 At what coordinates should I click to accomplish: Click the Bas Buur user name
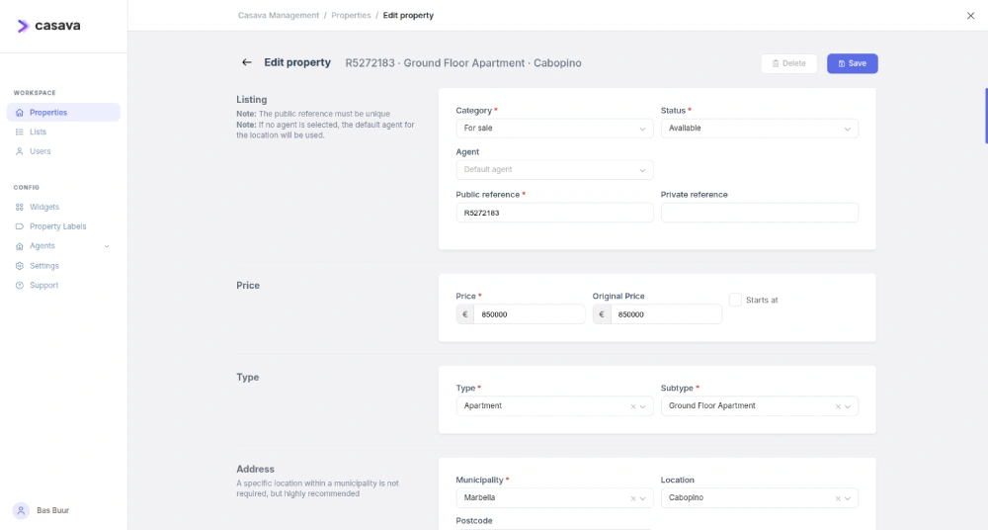[x=53, y=510]
